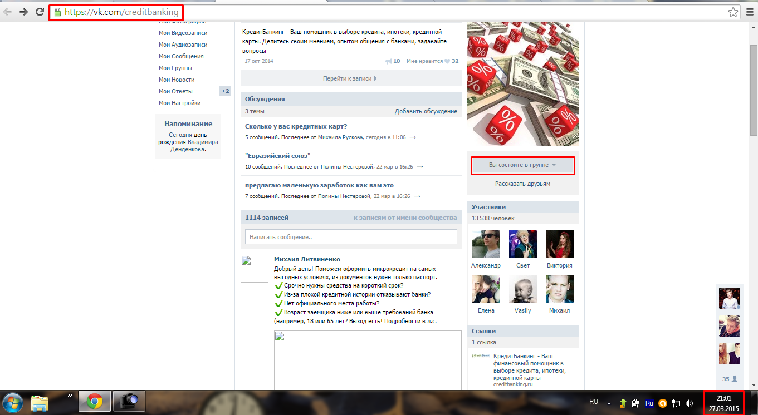Click the CreditBanking logo in Ссылки
758x415 pixels.
coord(481,355)
